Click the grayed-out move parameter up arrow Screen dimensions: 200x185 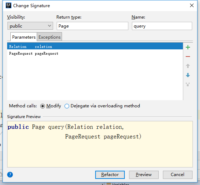coord(188,66)
